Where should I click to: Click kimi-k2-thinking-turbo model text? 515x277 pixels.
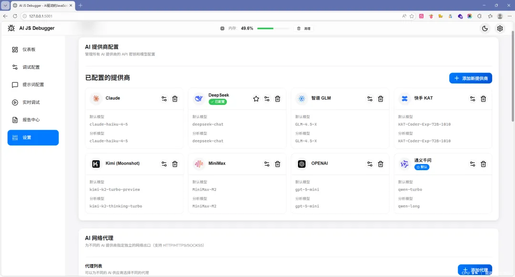(x=115, y=206)
